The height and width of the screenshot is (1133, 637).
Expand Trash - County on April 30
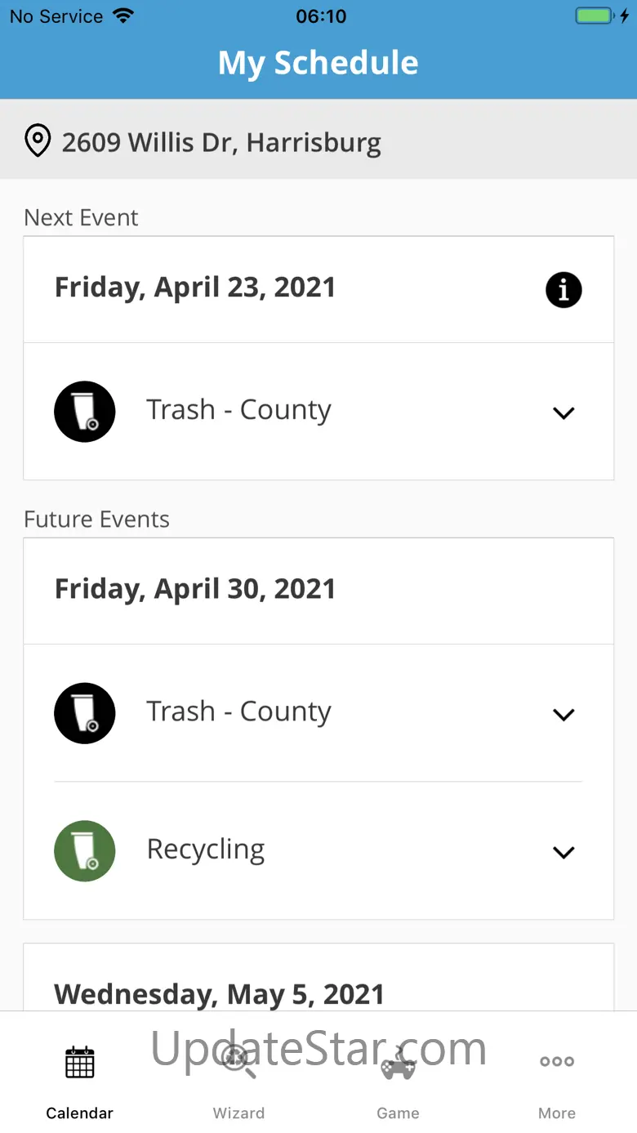point(563,715)
